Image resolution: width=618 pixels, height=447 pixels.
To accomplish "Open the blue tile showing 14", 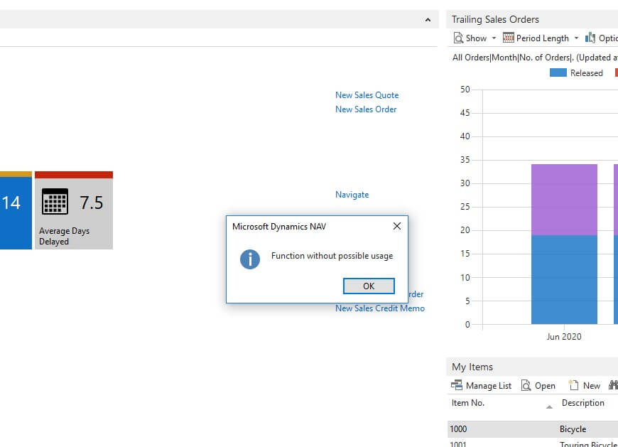I will (16, 210).
